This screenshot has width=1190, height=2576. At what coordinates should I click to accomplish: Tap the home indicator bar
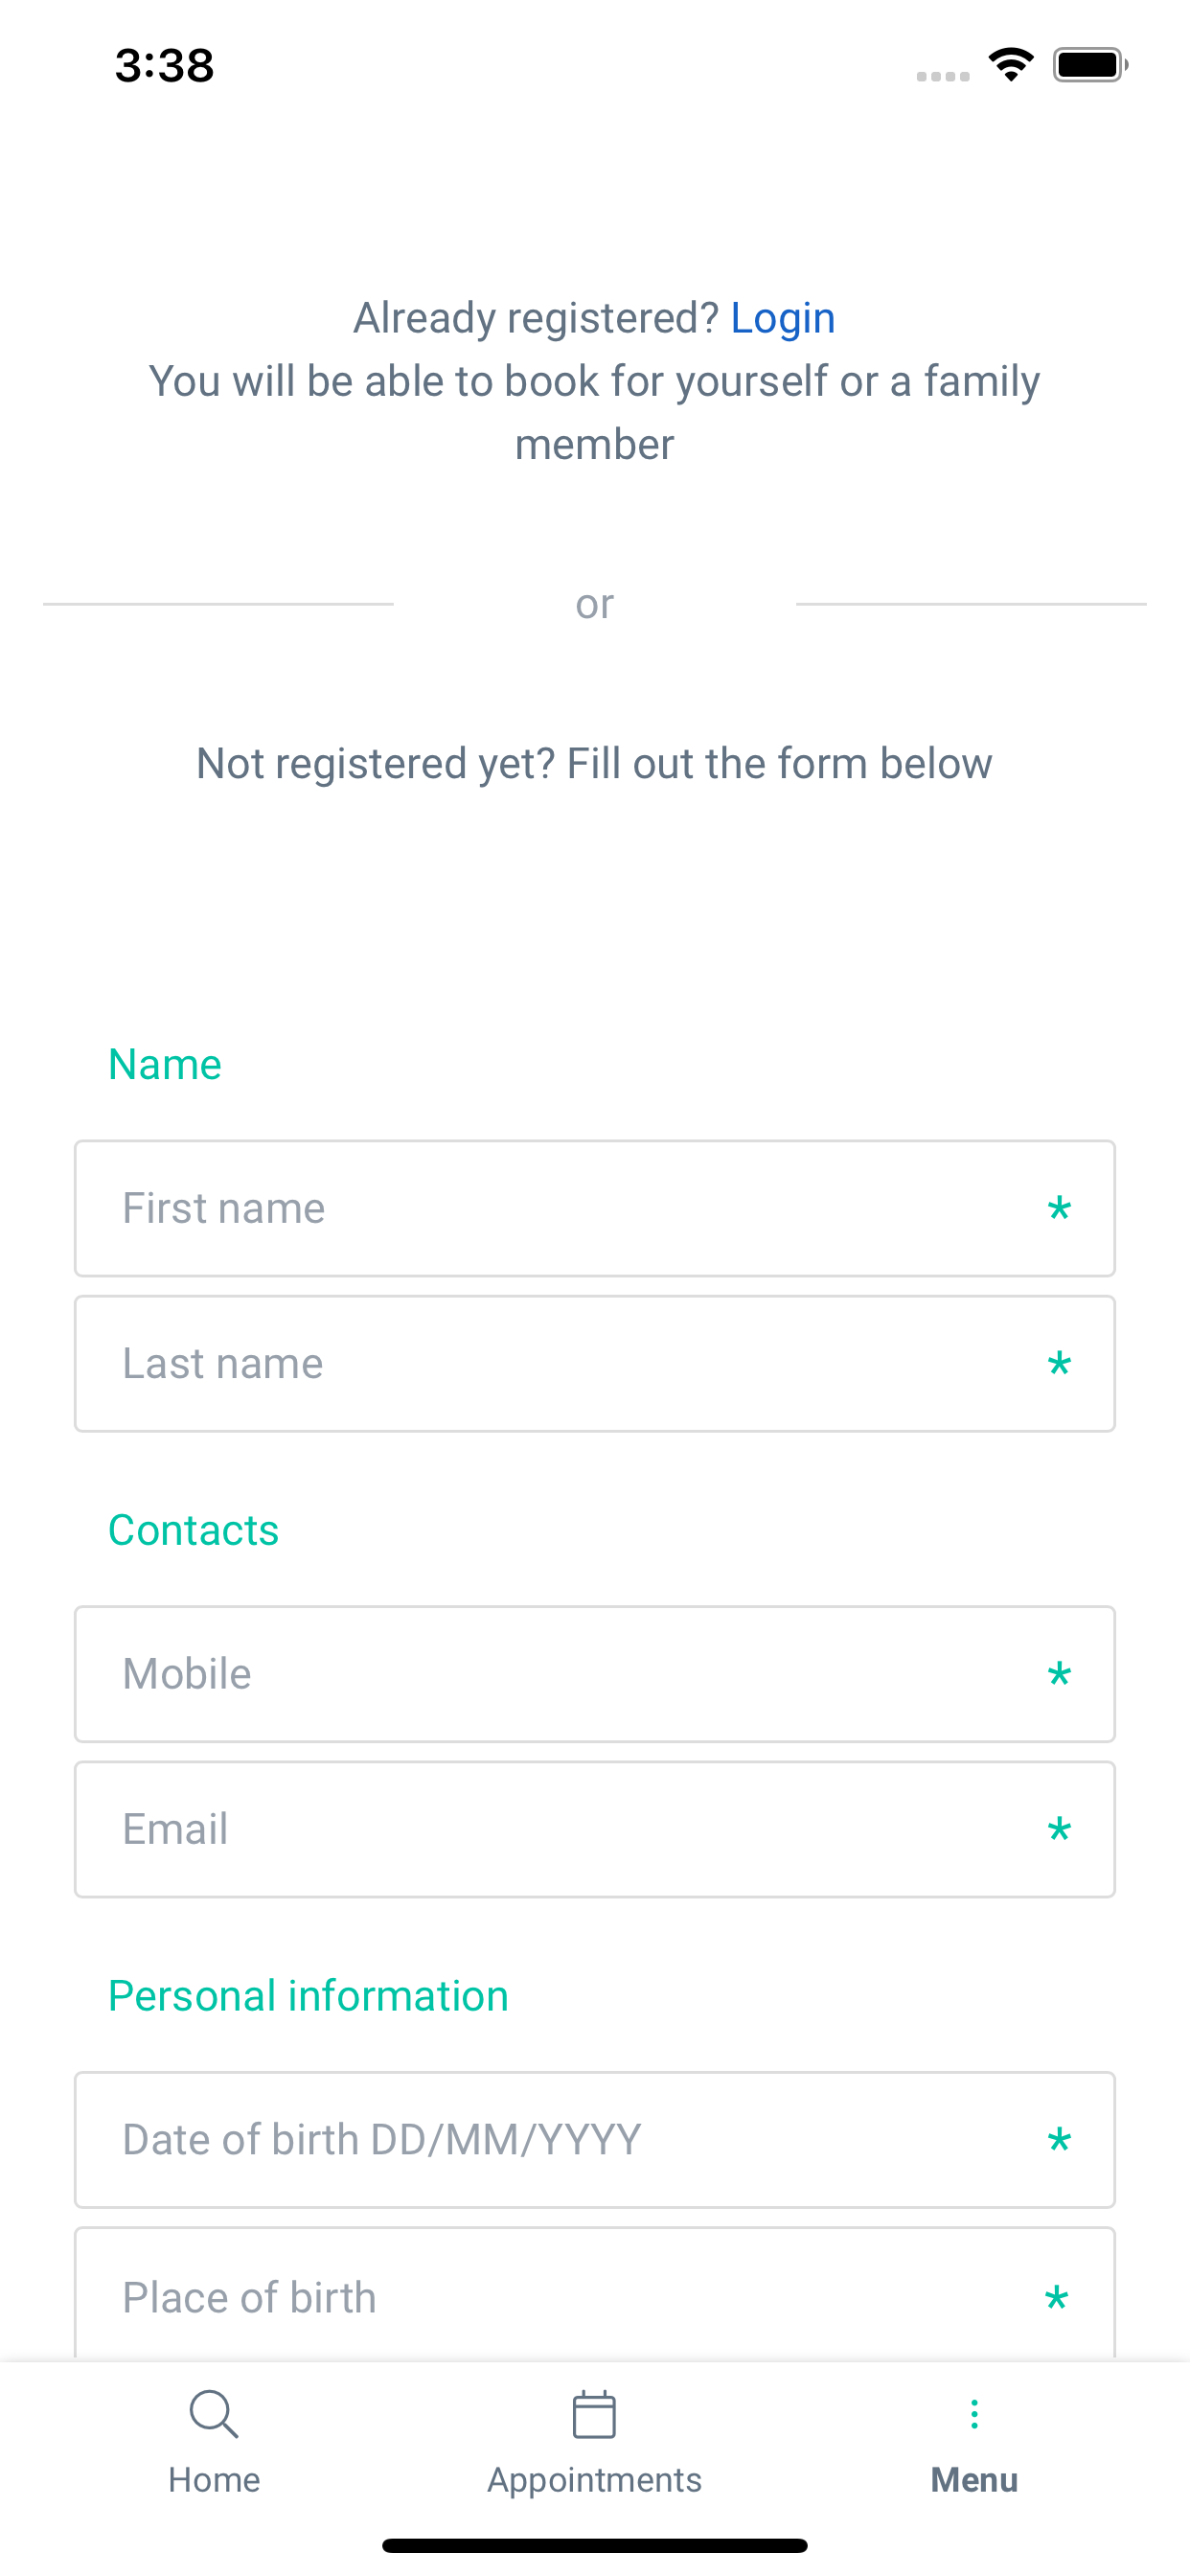[595, 2545]
